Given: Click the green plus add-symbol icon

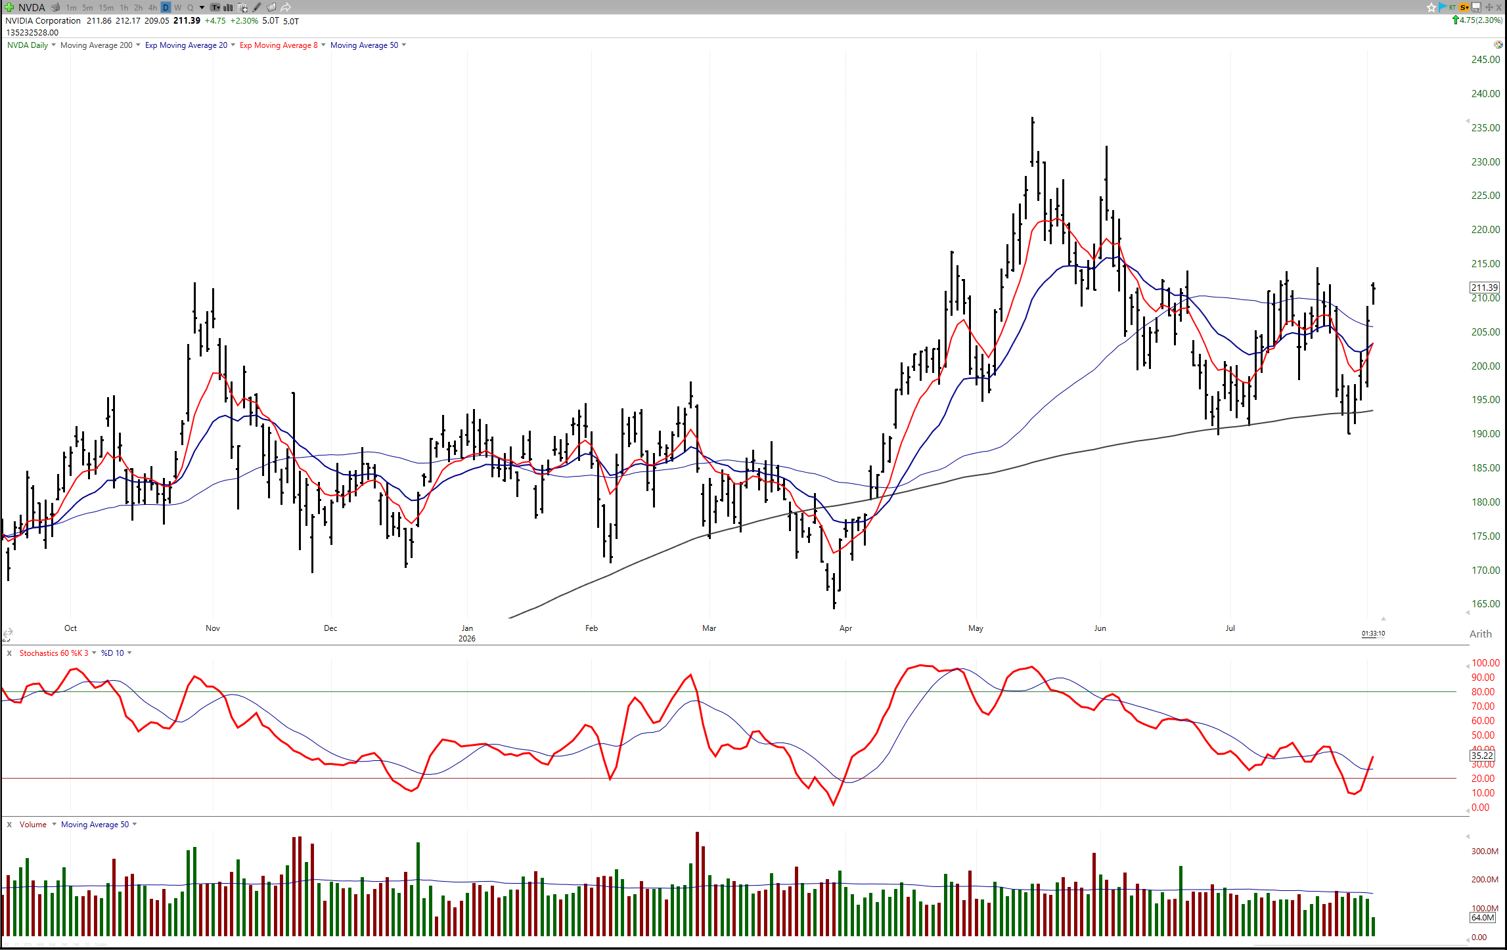Looking at the screenshot, I should (9, 7).
